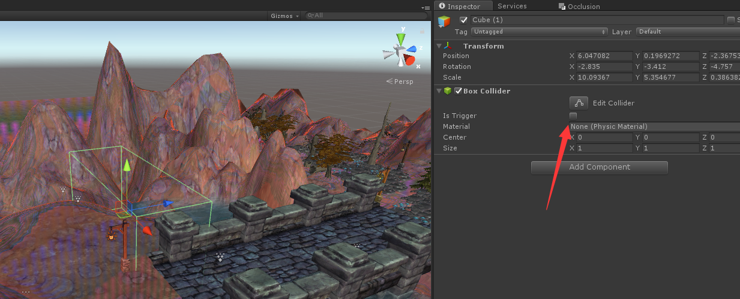Click the Rotation Y field
Viewport: 740px width, 299px height.
click(670, 67)
